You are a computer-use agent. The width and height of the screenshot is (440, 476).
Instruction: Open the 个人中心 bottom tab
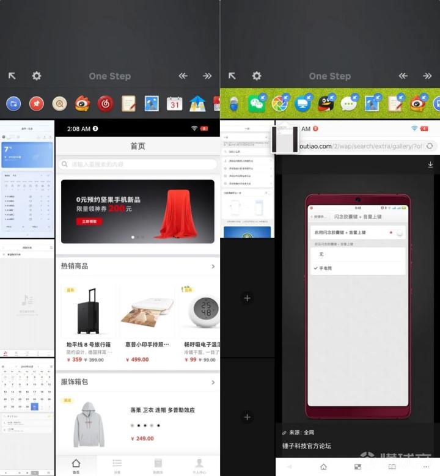[x=199, y=465]
